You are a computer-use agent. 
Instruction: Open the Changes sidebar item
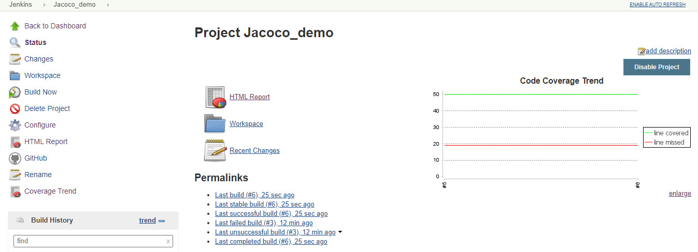(x=38, y=59)
